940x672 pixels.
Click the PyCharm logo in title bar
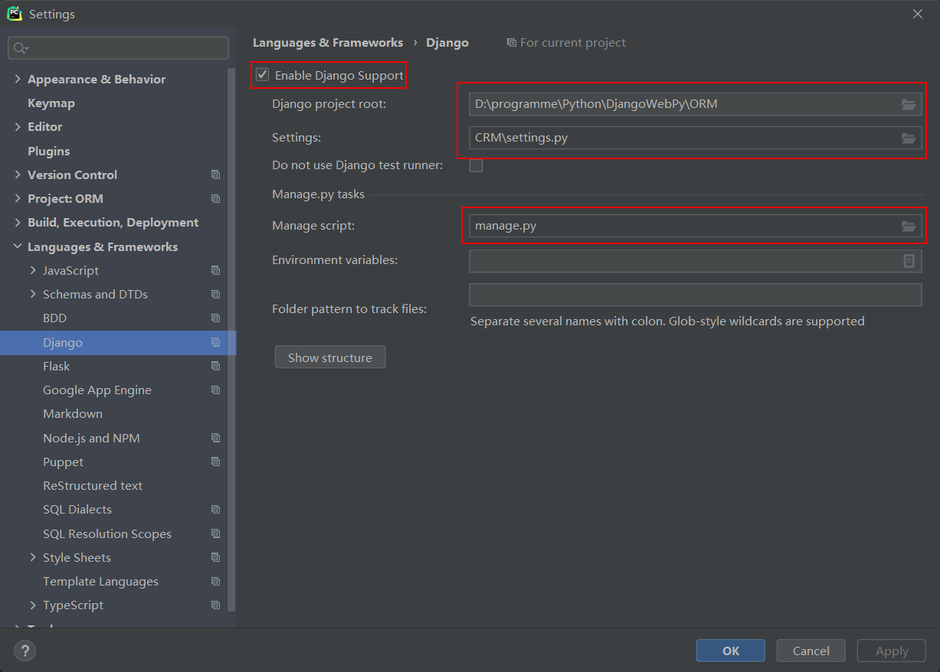[x=15, y=14]
